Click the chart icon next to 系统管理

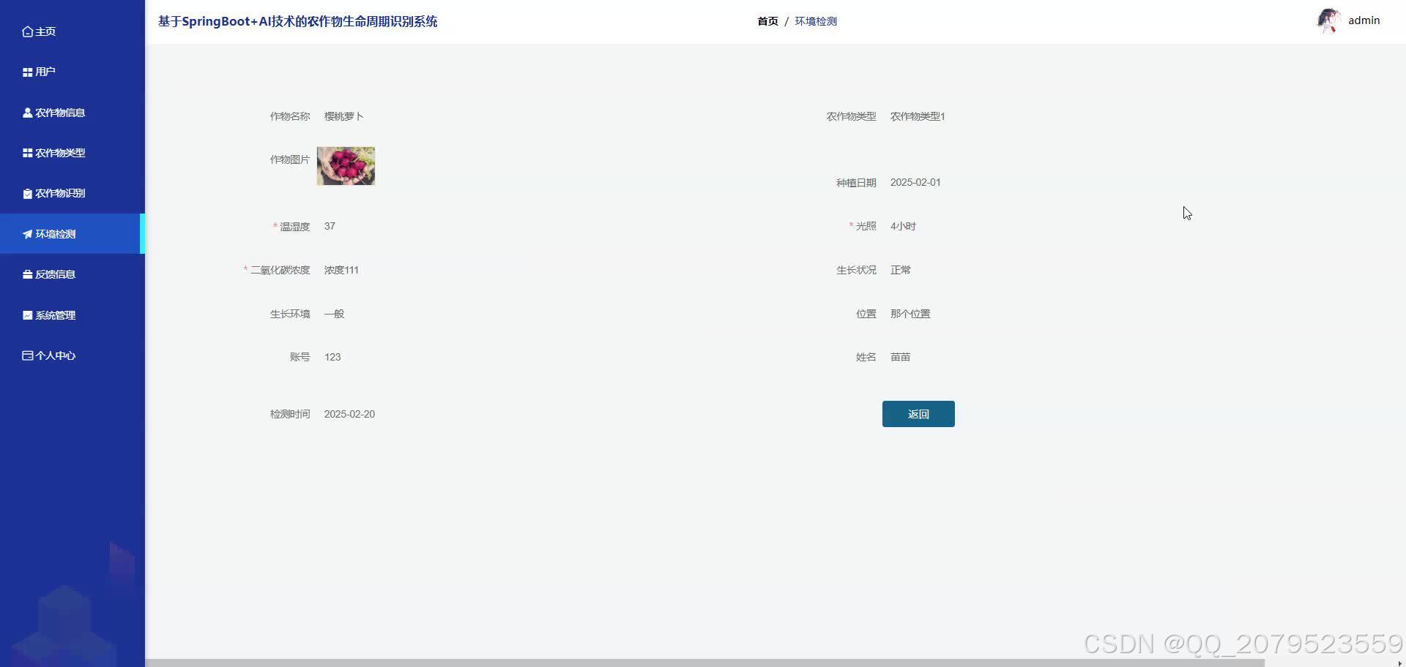pos(27,314)
